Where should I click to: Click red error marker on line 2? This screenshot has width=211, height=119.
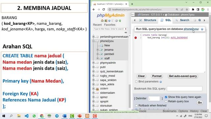click(x=136, y=38)
